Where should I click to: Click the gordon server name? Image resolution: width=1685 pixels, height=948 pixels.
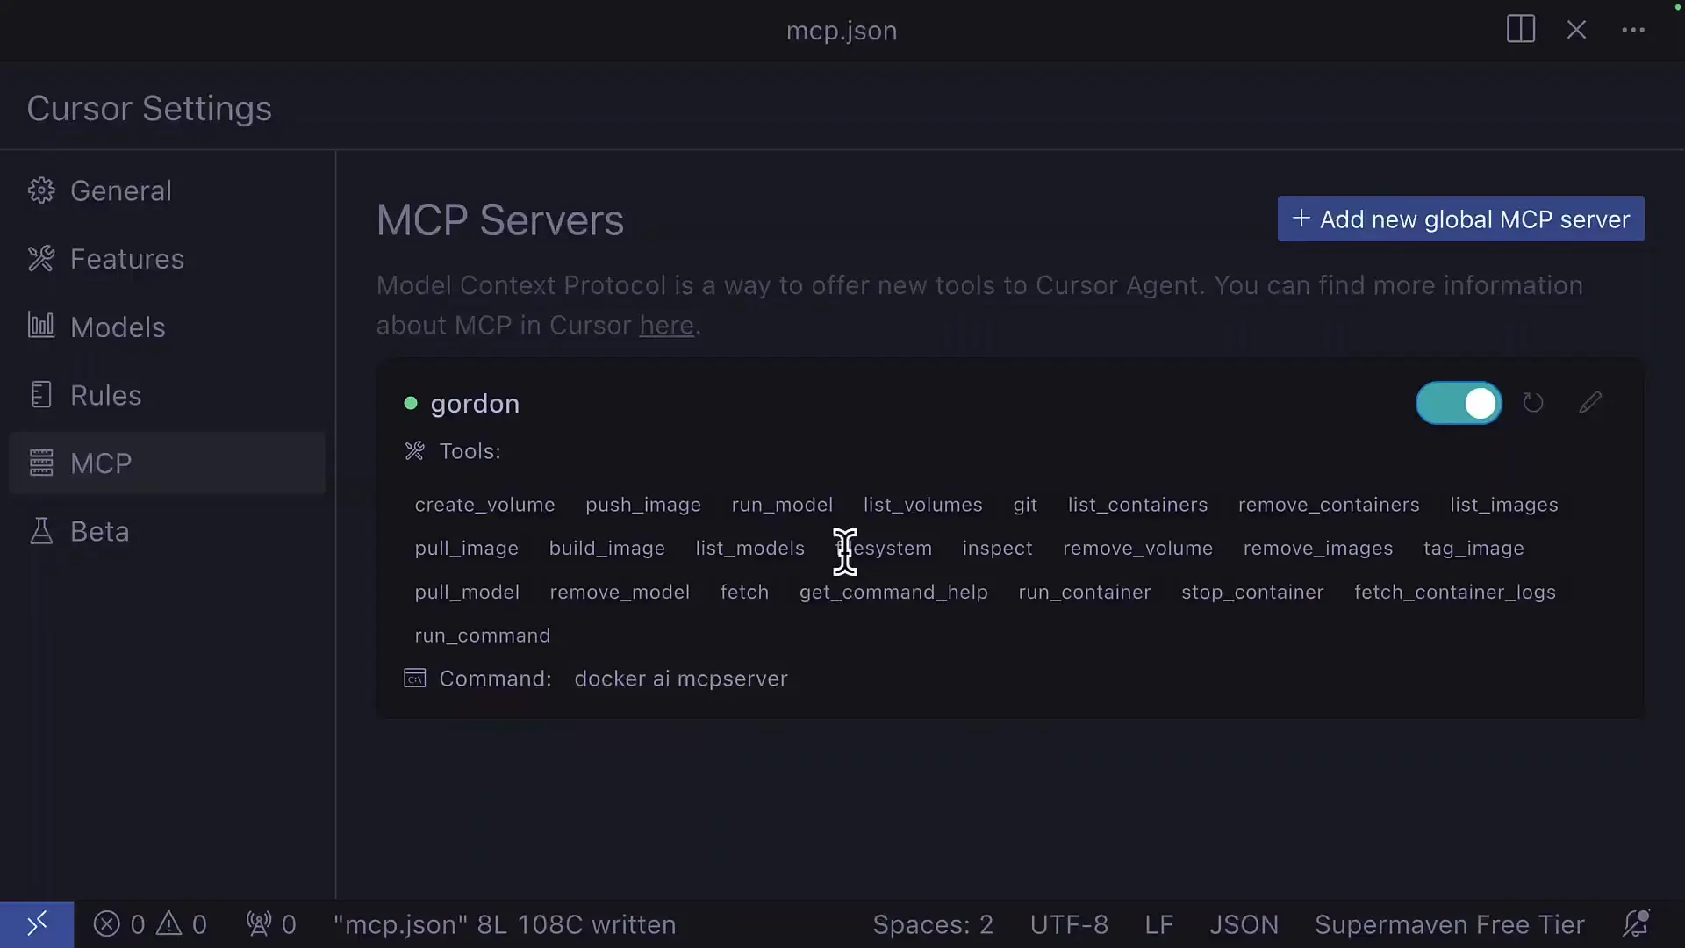coord(475,404)
